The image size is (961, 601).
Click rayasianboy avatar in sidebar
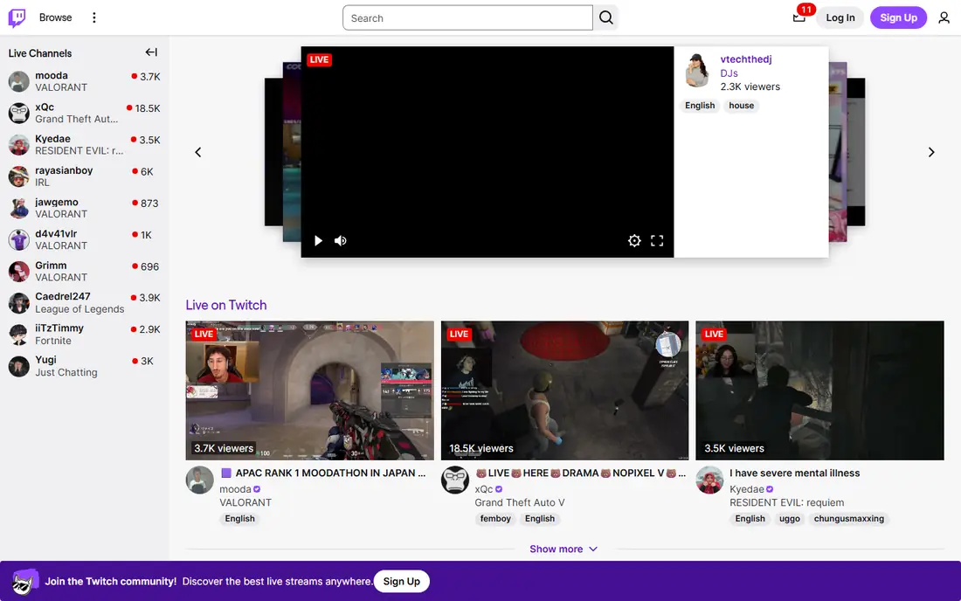pyautogui.click(x=19, y=176)
